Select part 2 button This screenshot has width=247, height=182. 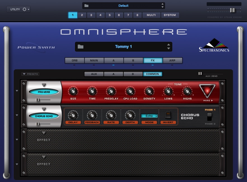[82, 15]
